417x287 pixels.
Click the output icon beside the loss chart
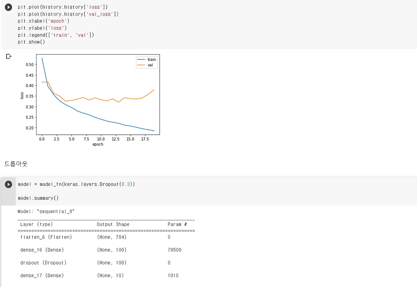click(9, 56)
